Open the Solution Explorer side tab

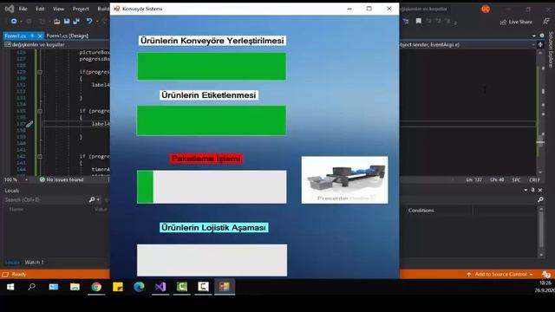551,49
